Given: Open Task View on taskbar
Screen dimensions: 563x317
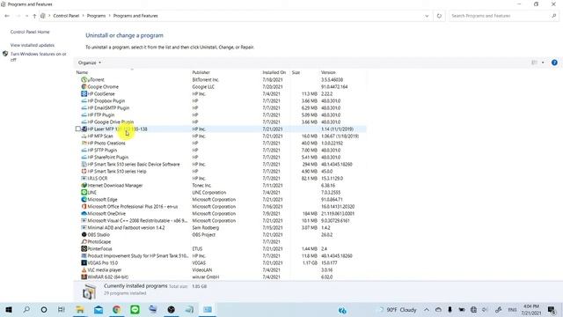Looking at the screenshot, I should tap(62, 309).
